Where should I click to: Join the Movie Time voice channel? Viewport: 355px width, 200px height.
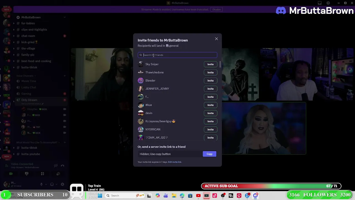29,81
